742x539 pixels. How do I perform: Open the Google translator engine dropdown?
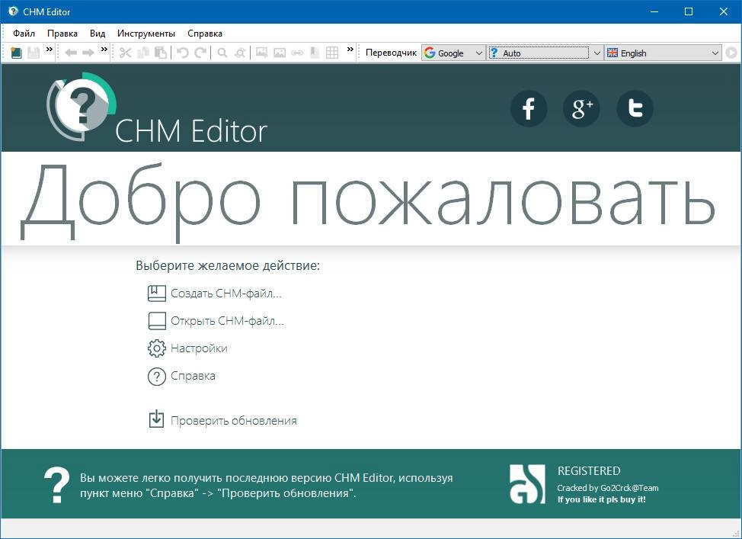point(453,53)
